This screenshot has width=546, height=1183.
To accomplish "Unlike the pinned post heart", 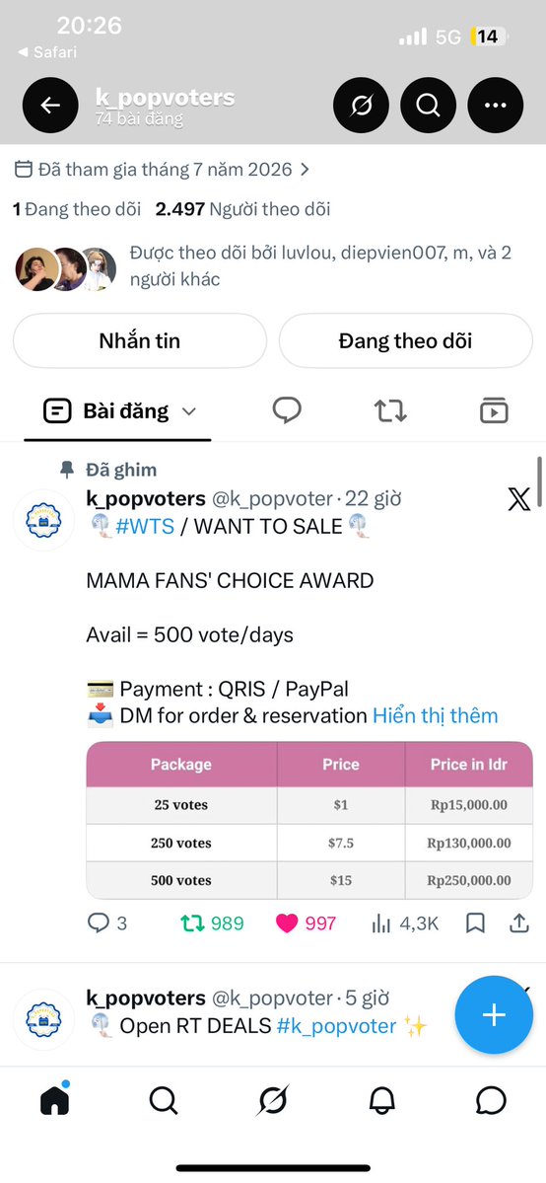I will tap(287, 923).
